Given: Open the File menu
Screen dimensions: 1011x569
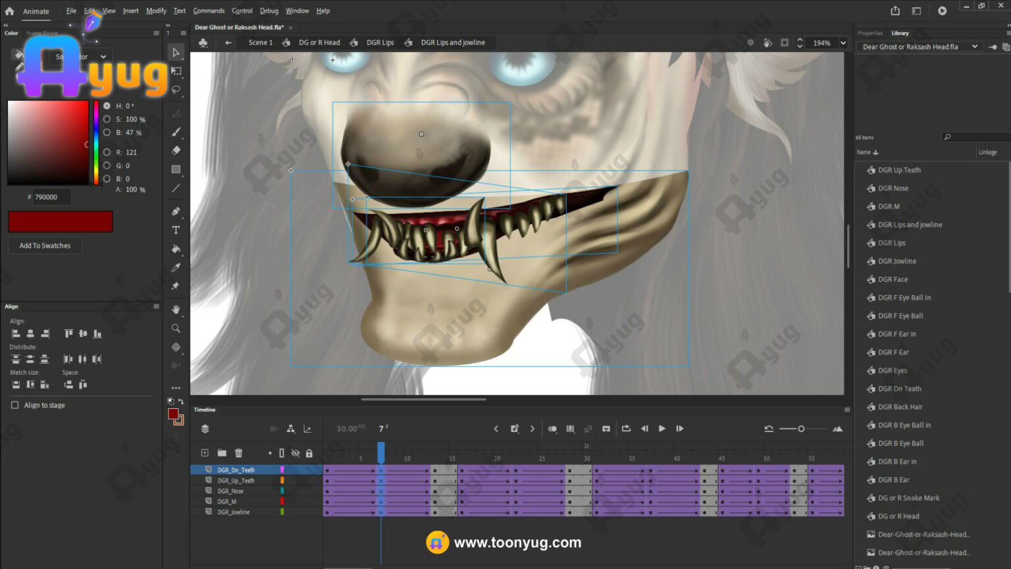Looking at the screenshot, I should point(71,11).
